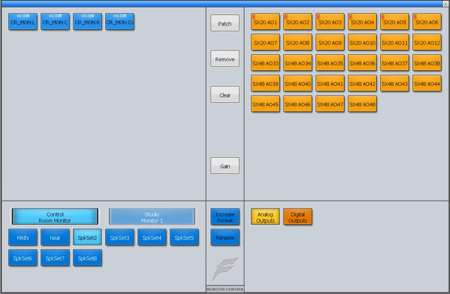This screenshot has height=294, width=450.
Task: Select output SX20 AO6
Action: tap(427, 22)
